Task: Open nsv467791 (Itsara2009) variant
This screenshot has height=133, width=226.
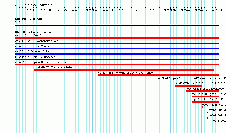Action: pos(32,46)
